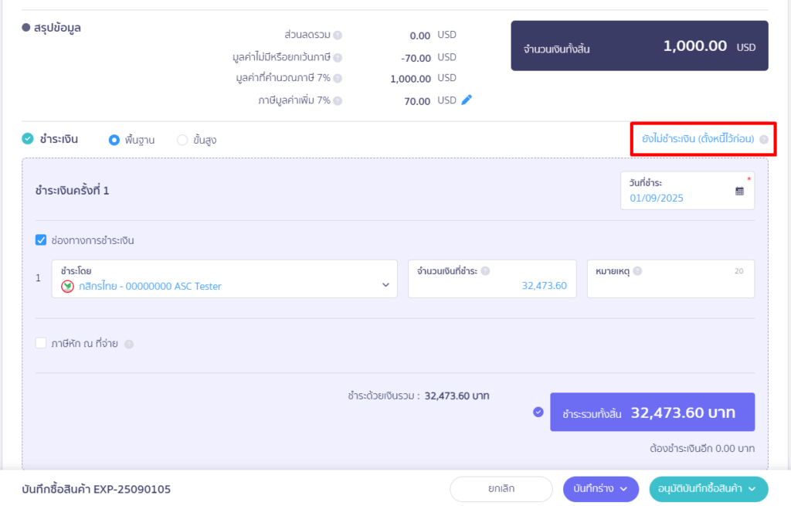
Task: Uncheck ช่องทางการชำระเงิน checkbox
Action: point(42,240)
